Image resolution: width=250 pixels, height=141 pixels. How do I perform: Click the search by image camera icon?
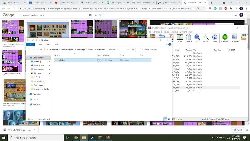tap(90, 15)
